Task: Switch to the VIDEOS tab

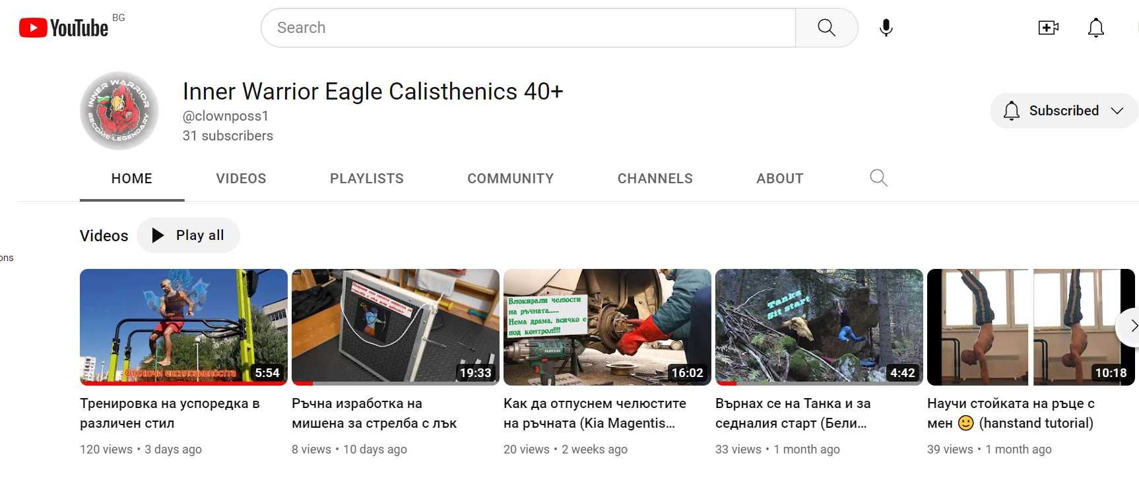Action: [x=241, y=179]
